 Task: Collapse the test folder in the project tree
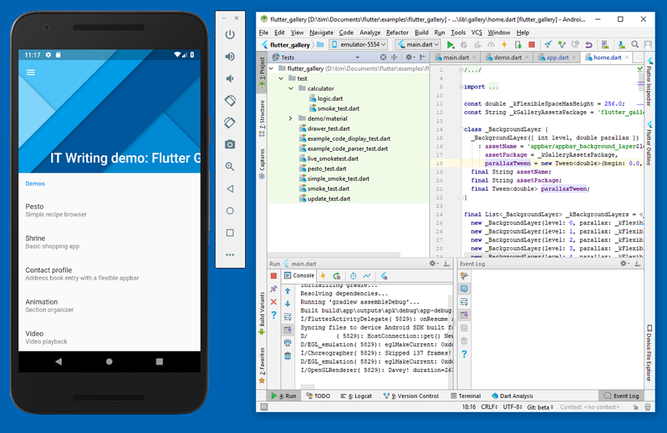pyautogui.click(x=281, y=78)
